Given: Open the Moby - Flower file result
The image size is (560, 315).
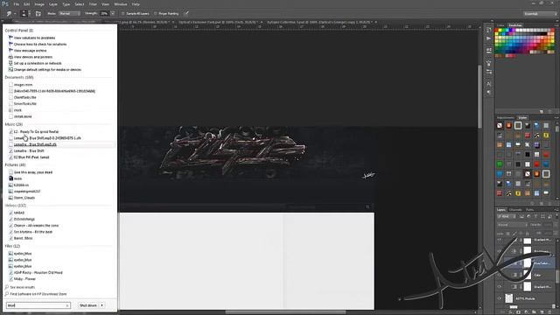Looking at the screenshot, I should coord(24,279).
